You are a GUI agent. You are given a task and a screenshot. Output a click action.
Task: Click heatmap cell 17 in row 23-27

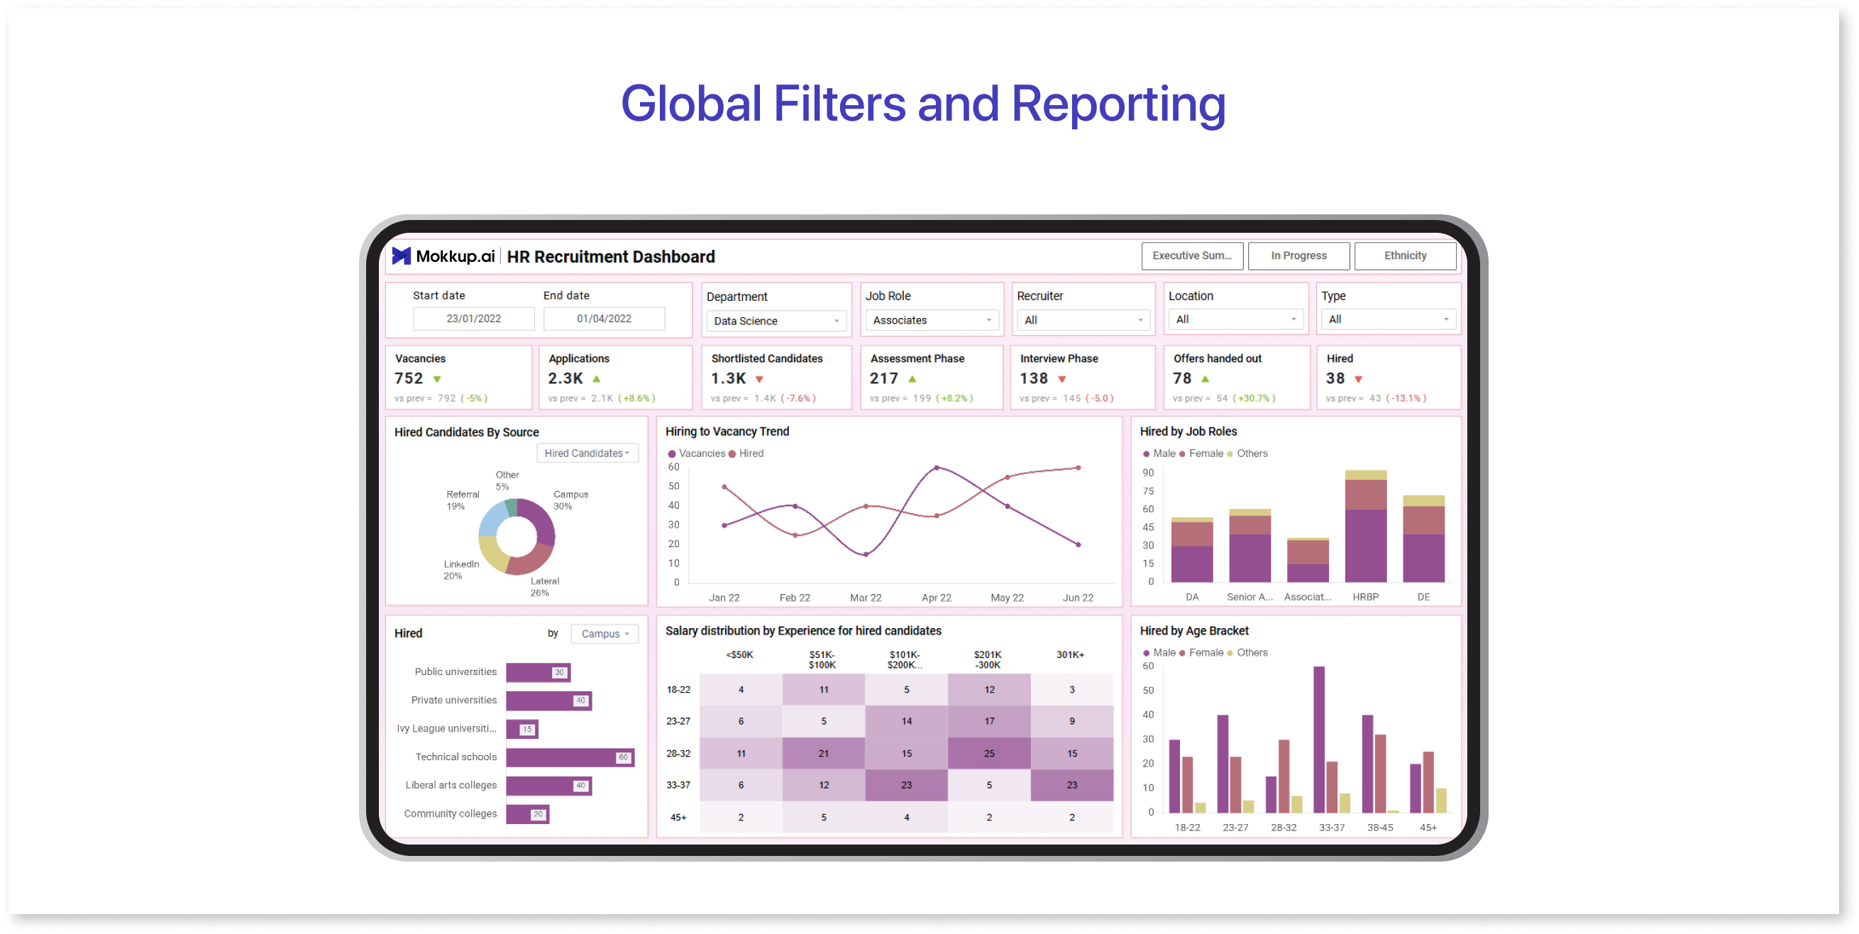(989, 721)
